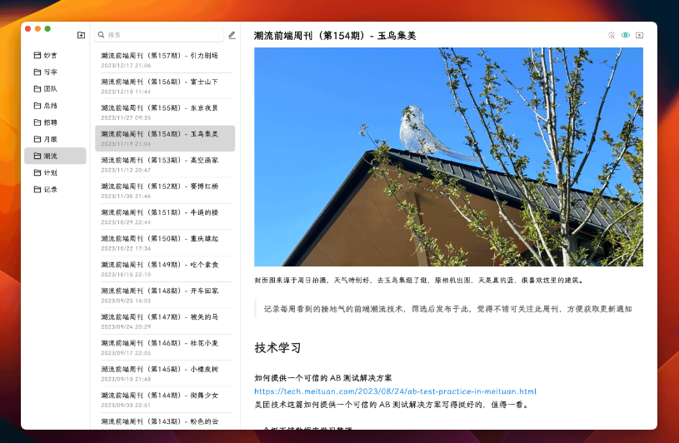The image size is (679, 443).
Task: Click the blockquote starting 记录每周看到的
Action: point(447,309)
